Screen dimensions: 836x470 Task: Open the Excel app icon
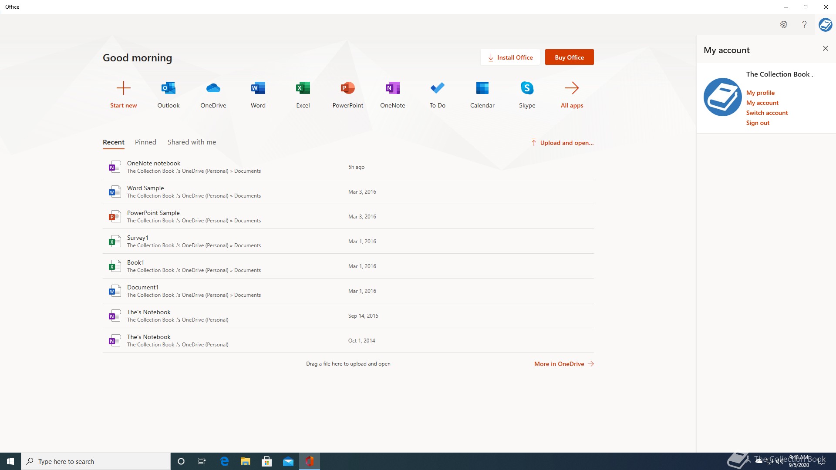pos(303,88)
